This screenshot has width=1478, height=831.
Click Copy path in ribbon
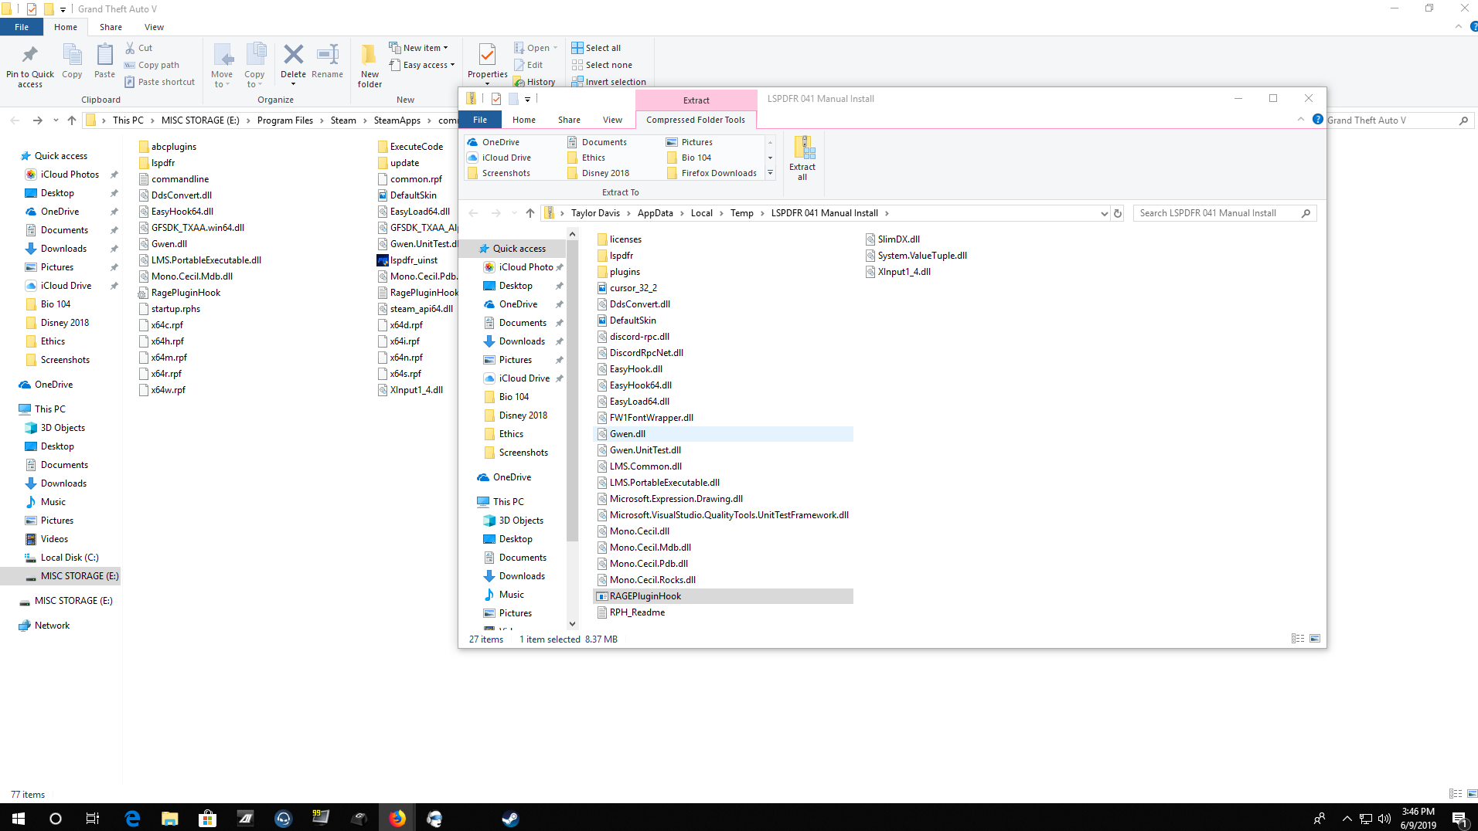[x=152, y=65]
